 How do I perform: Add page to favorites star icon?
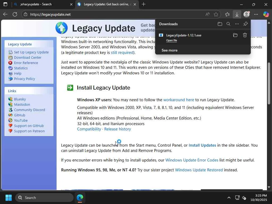coord(216,14)
